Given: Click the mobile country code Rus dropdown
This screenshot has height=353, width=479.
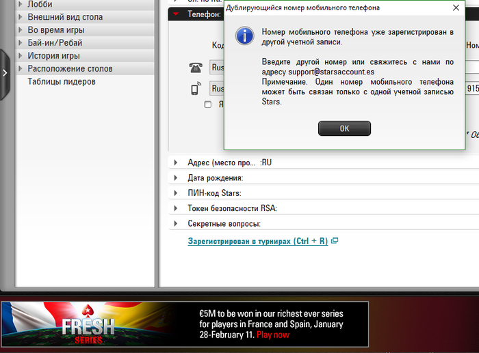Looking at the screenshot, I should coord(217,88).
